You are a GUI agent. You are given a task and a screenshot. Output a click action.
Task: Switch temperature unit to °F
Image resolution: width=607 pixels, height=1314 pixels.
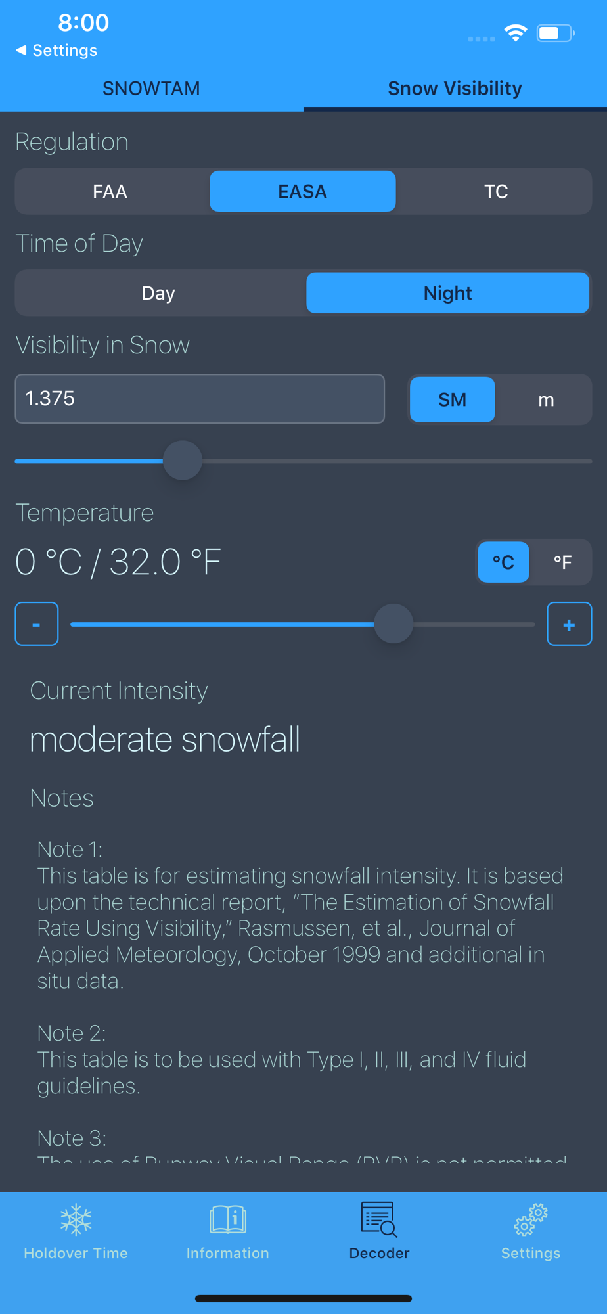(562, 562)
